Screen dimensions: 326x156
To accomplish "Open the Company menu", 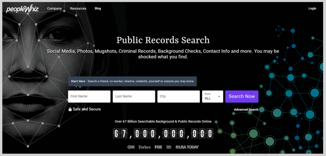I will [x=54, y=9].
